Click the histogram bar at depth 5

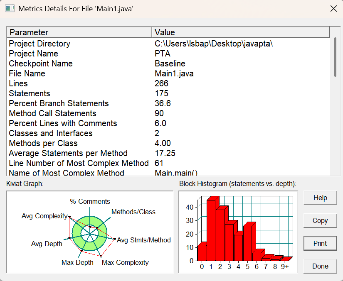coord(248,243)
